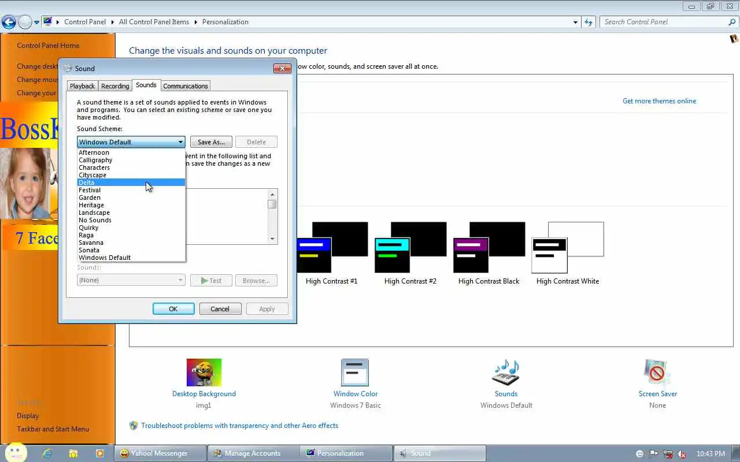Open the disabled Sounds (None) dropdown
This screenshot has height=462, width=740.
[x=131, y=280]
